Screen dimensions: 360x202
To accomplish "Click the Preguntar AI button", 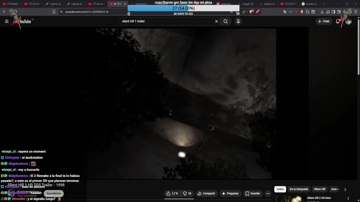I will (x=230, y=194).
